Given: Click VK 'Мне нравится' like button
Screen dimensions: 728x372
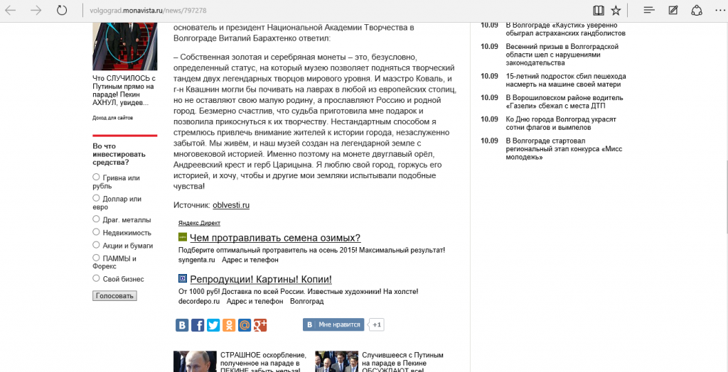Looking at the screenshot, I should pyautogui.click(x=333, y=324).
